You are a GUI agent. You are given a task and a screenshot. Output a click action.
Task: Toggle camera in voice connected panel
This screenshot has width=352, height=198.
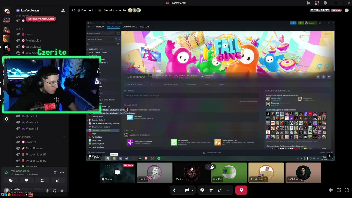[11, 180]
